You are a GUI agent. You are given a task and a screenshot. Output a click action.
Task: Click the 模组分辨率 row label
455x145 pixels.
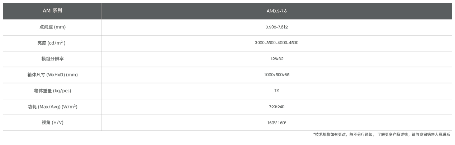click(52, 59)
